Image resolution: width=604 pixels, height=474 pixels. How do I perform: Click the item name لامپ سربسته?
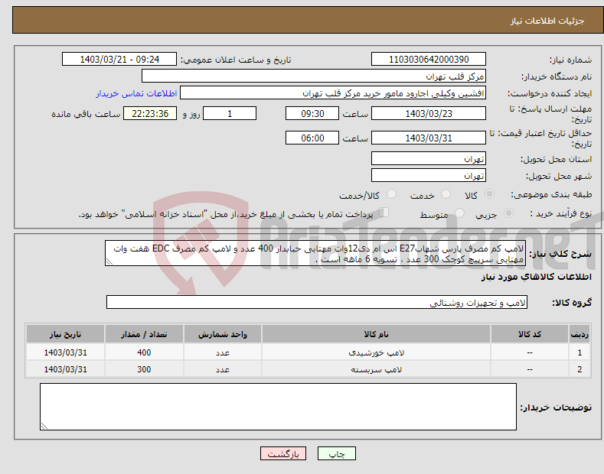pyautogui.click(x=376, y=369)
